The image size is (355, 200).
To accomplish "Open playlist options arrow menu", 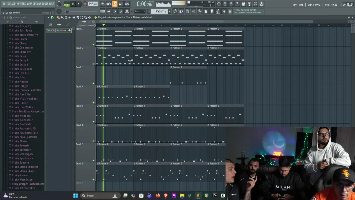I will (48, 17).
